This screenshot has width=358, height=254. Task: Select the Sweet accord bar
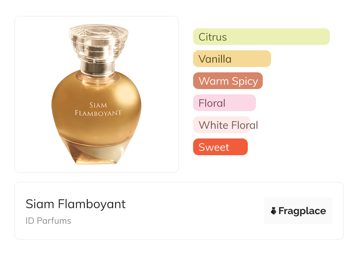(x=220, y=147)
